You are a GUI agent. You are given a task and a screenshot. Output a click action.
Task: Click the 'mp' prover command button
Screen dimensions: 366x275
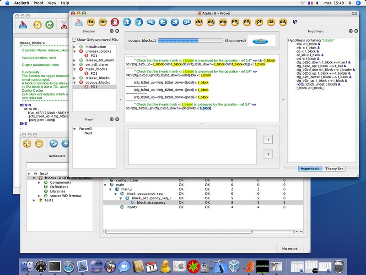223,22
